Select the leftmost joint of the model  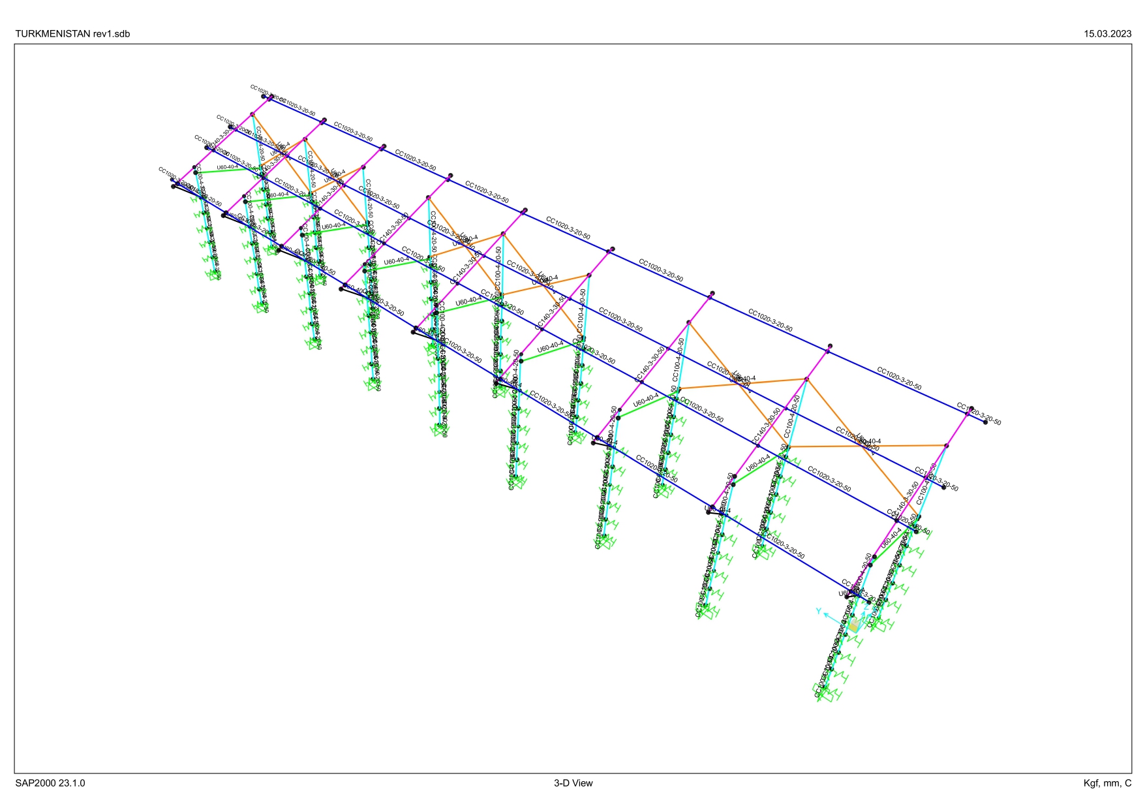[x=172, y=180]
